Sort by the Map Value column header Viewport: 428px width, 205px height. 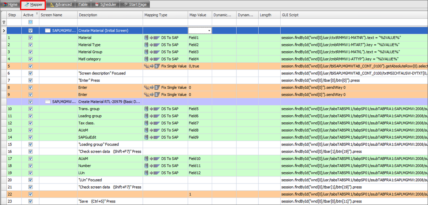point(200,15)
